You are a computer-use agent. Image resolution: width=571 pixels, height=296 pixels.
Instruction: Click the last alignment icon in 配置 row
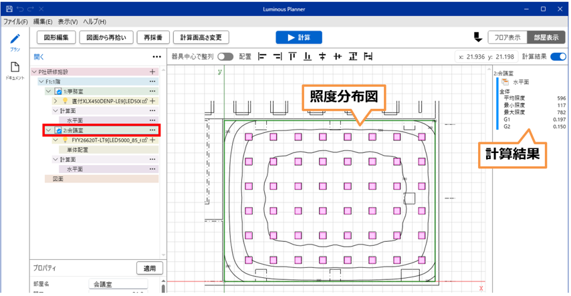coord(368,57)
